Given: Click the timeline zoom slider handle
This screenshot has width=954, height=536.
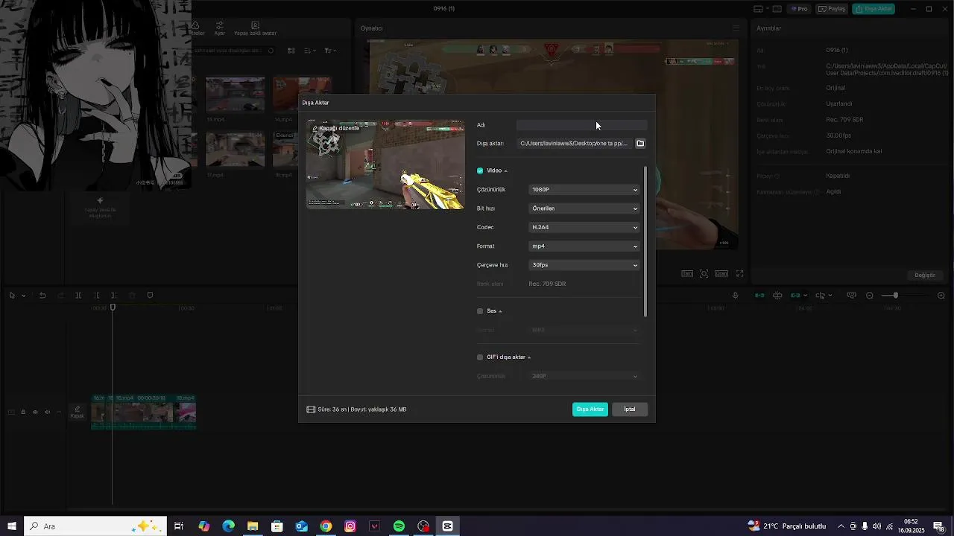Looking at the screenshot, I should point(895,296).
